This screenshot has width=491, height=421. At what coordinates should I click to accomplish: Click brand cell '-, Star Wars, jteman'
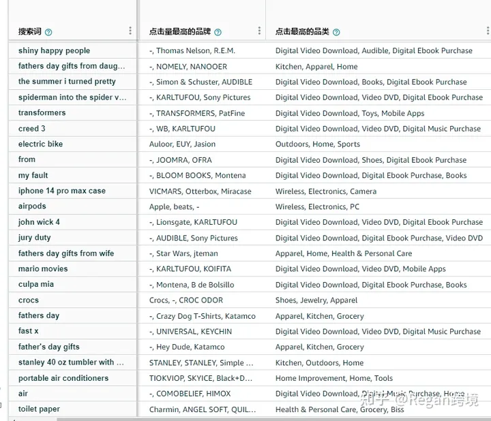point(183,253)
